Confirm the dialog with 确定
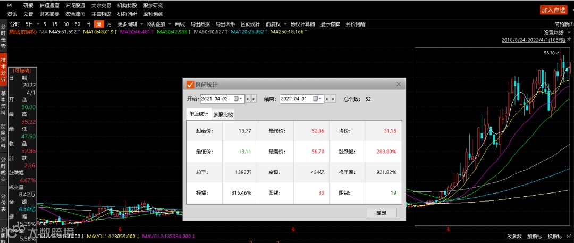The width and height of the screenshot is (574, 243). 382,213
